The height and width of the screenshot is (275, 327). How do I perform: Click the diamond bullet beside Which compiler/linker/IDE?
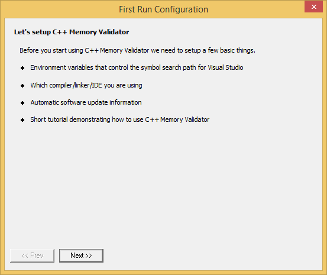click(x=22, y=86)
